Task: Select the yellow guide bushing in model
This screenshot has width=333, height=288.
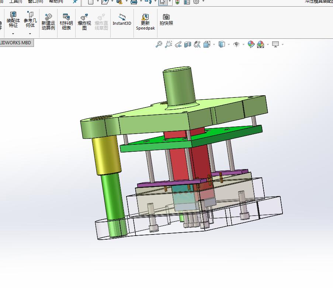Action: tap(106, 155)
